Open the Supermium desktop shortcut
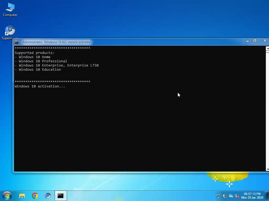This screenshot has width=269, height=201. coord(10,32)
